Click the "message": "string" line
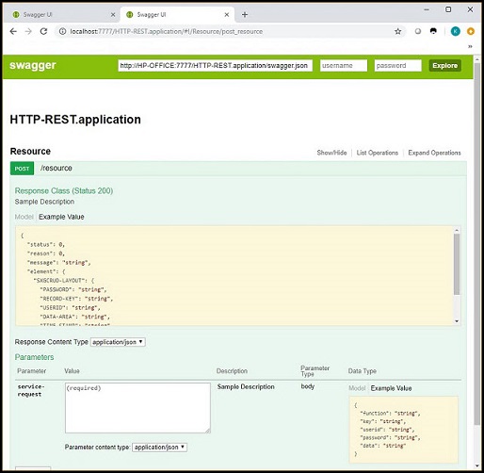 tap(59, 263)
